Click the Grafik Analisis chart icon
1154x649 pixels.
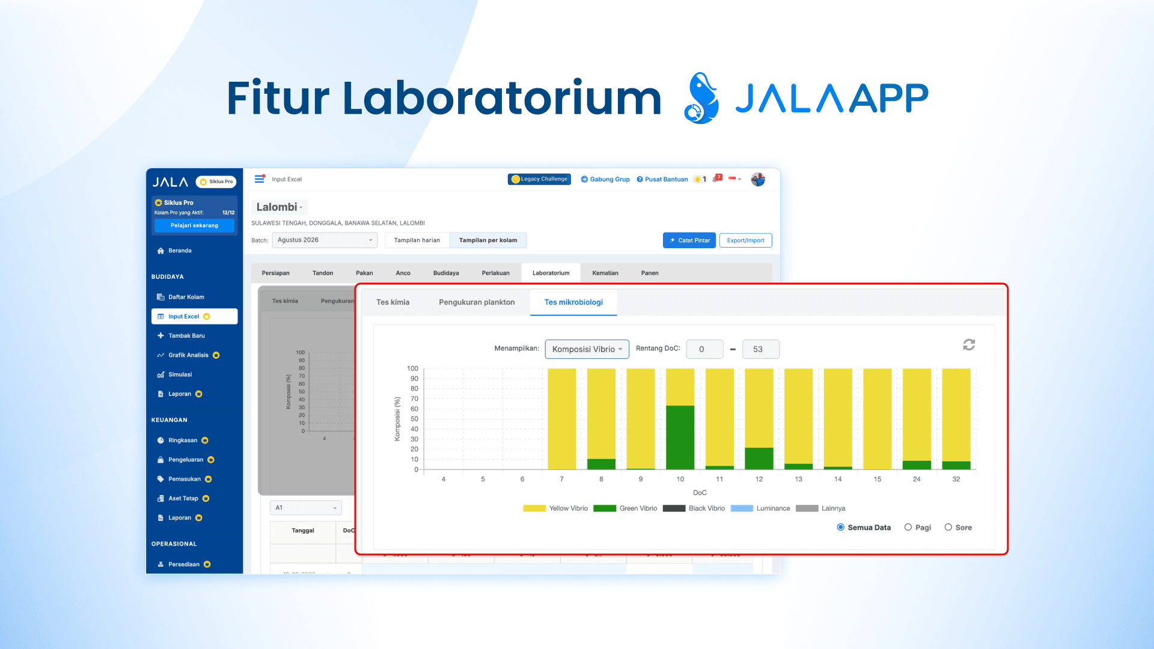pos(160,355)
